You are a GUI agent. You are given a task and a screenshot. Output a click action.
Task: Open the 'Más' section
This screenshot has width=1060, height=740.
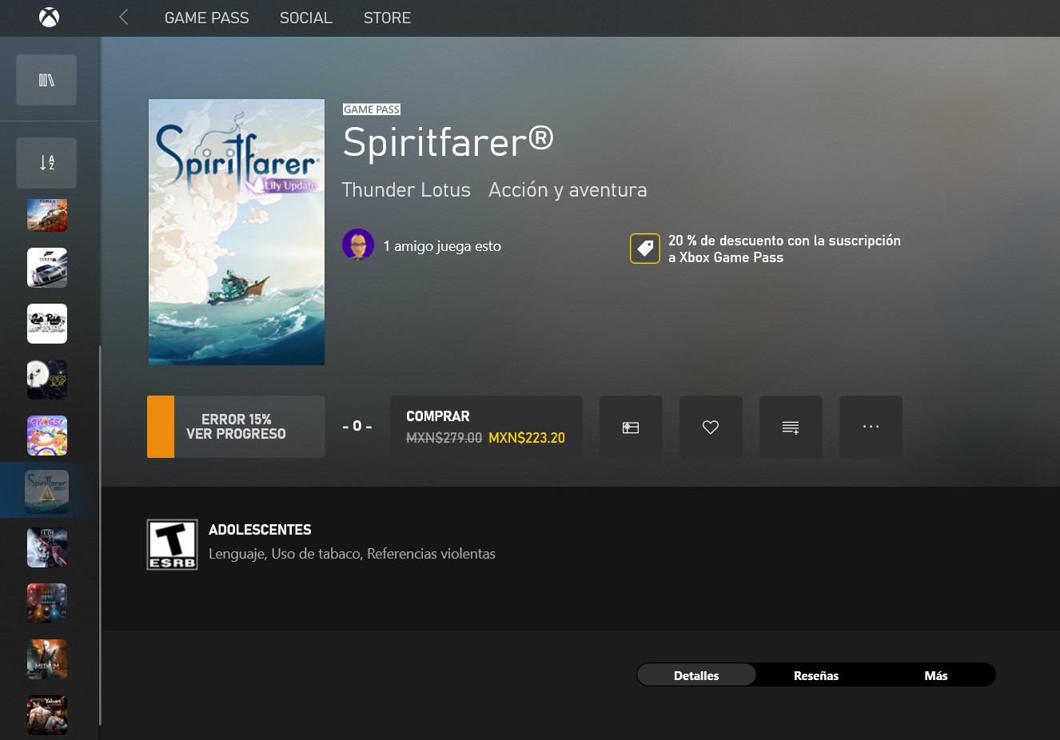(935, 675)
